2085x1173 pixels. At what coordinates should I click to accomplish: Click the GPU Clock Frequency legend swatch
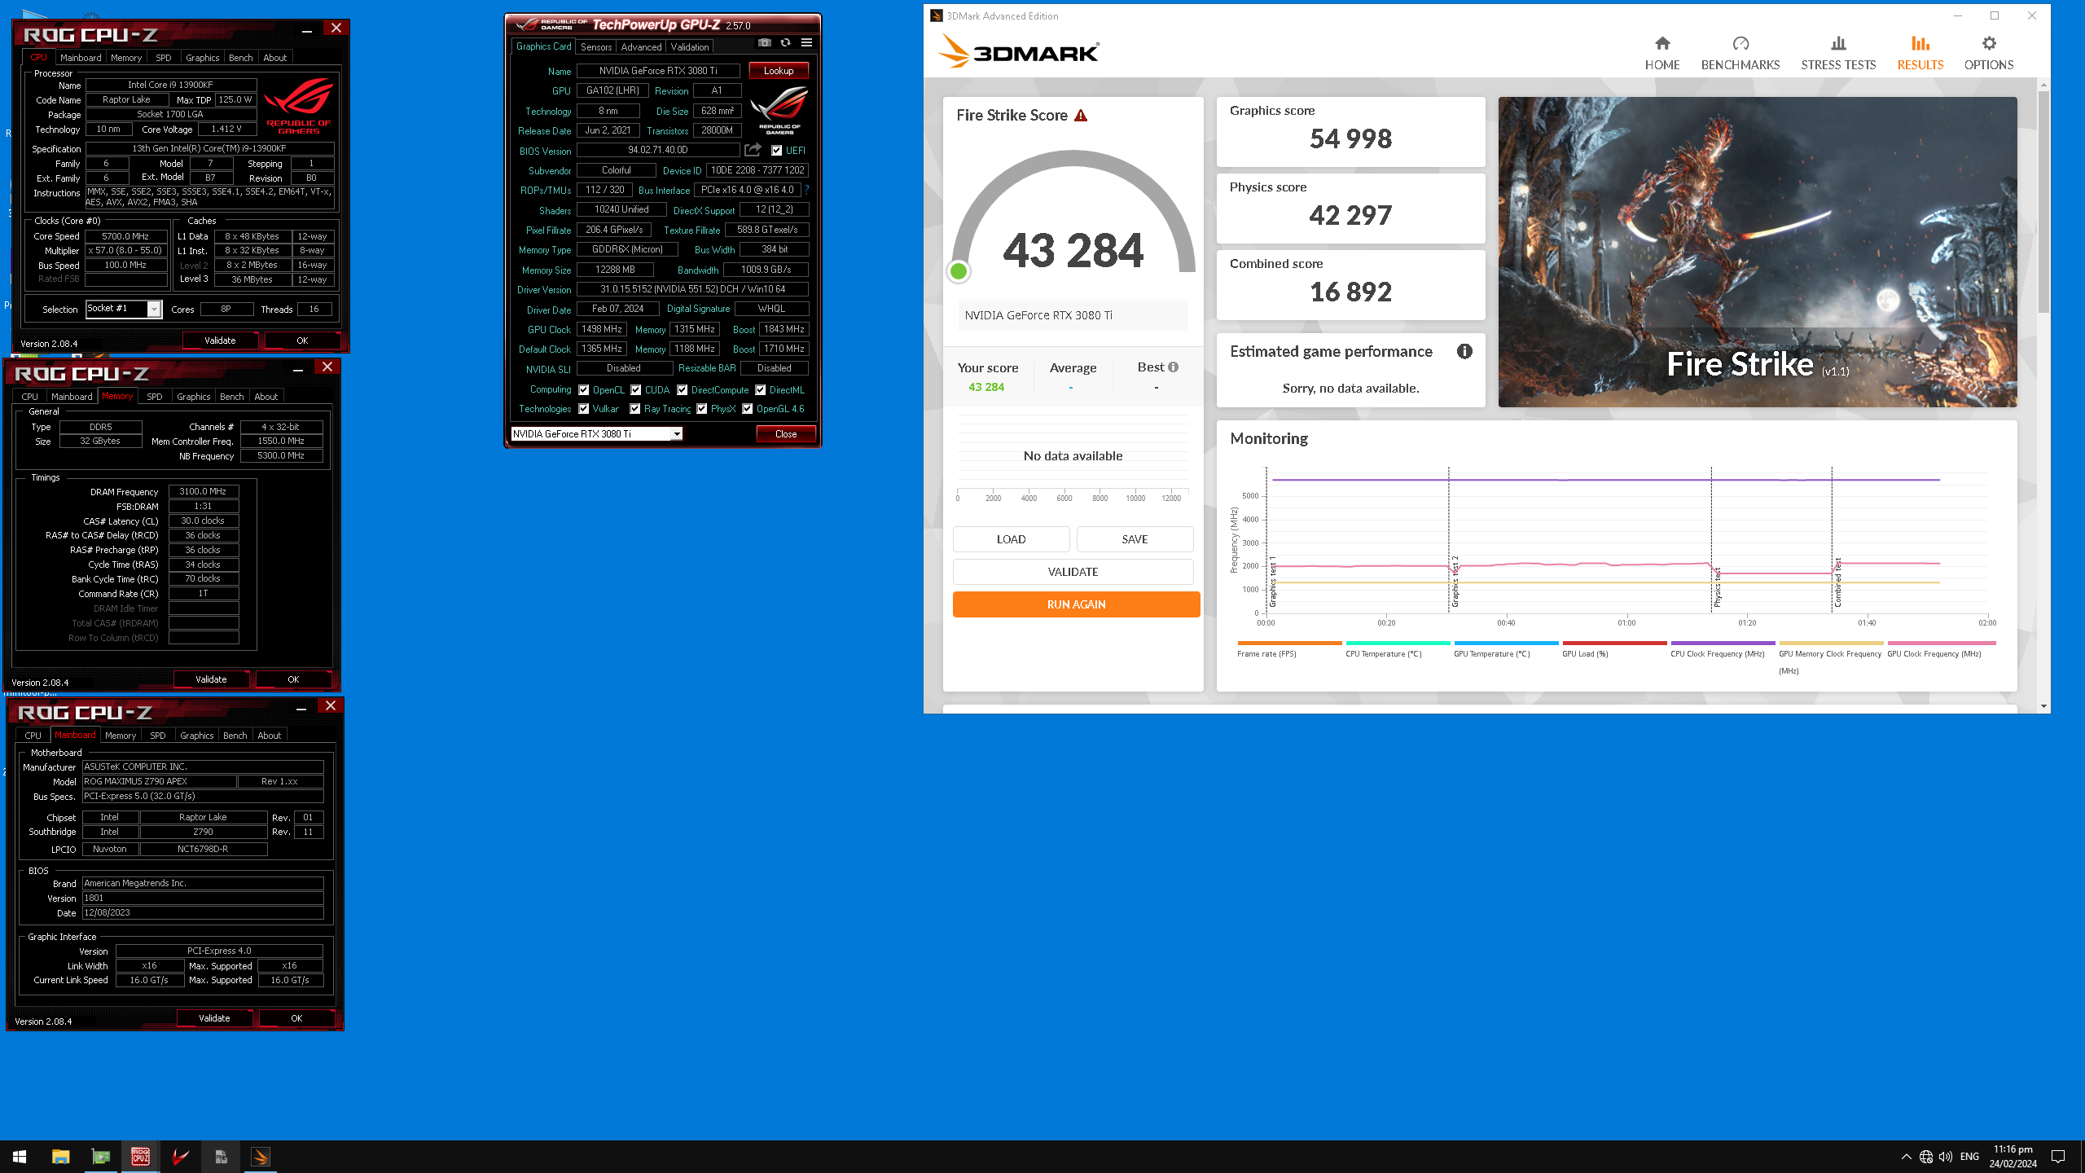click(1942, 643)
